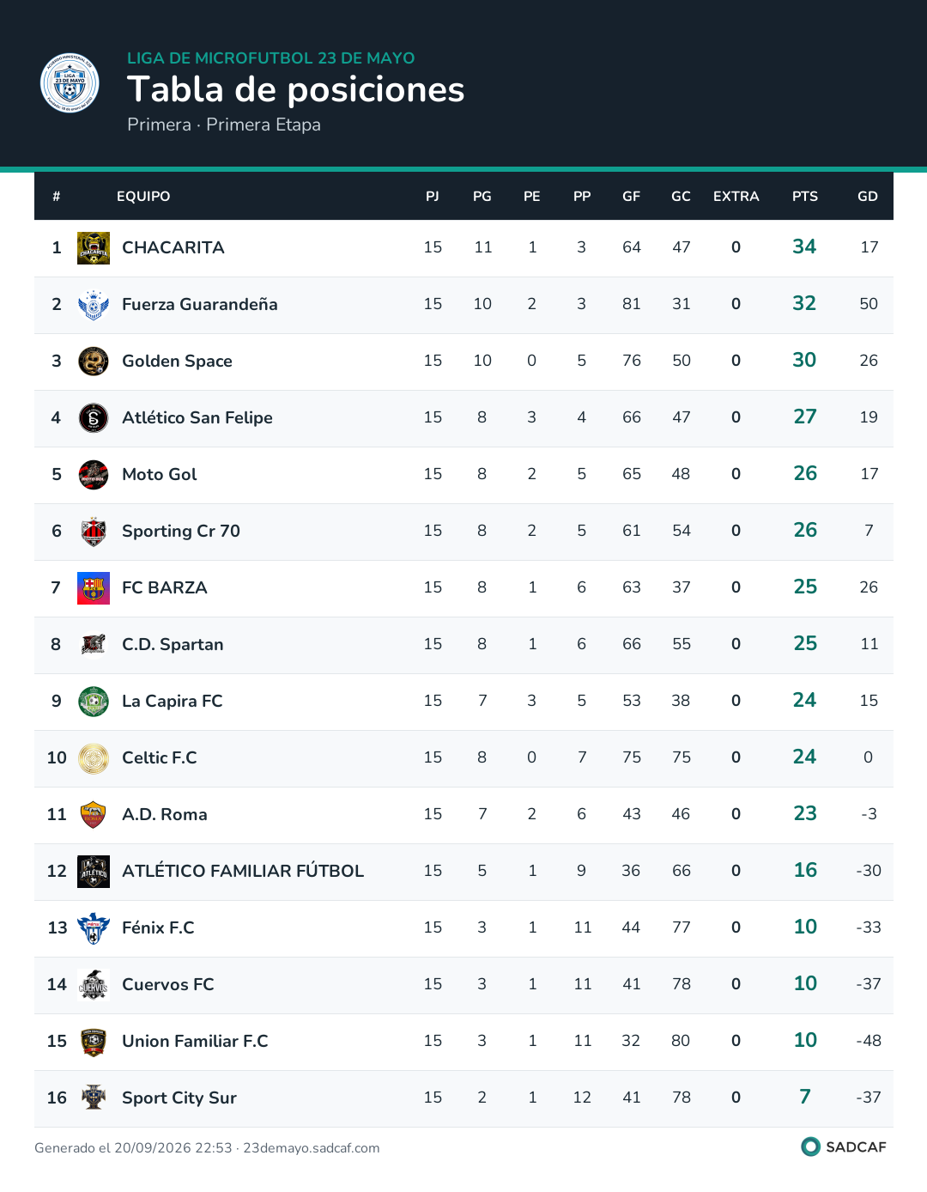Select the Golden Space team badge
The height and width of the screenshot is (1192, 927).
(94, 362)
